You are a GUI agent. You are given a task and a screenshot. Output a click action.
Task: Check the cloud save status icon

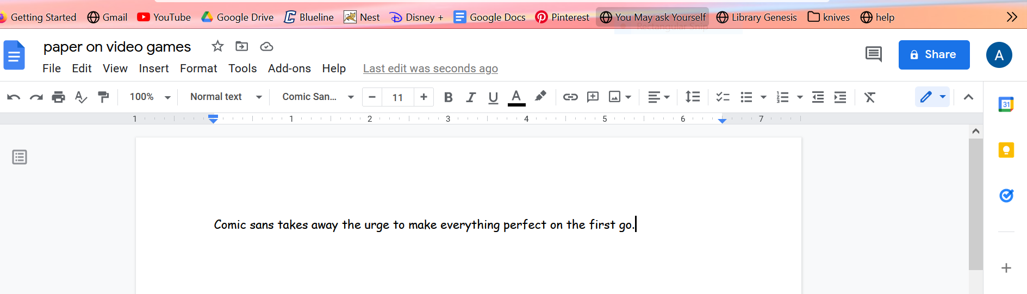click(x=266, y=47)
